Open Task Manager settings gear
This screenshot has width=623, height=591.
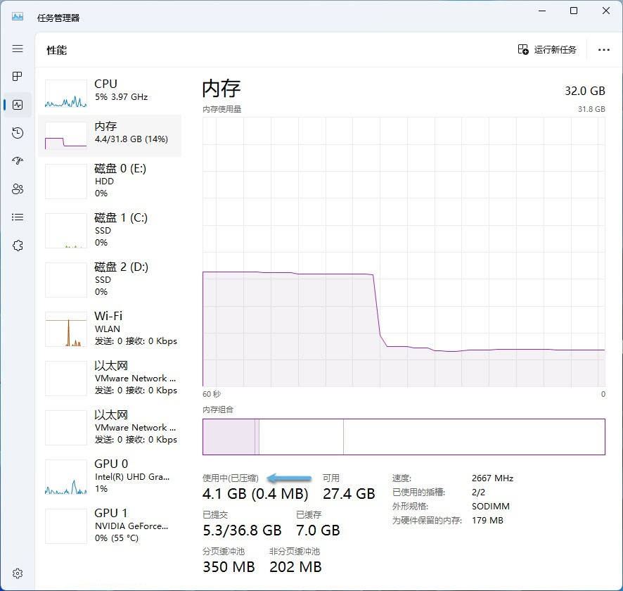(18, 573)
